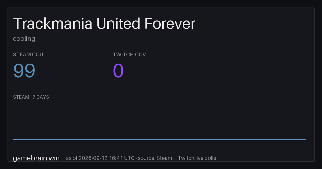Viewport: 322px width, 169px height.
Task: Select the blue Steam count 99
Action: (24, 71)
